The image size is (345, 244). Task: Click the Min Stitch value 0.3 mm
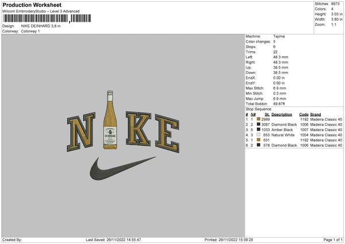[x=279, y=93]
